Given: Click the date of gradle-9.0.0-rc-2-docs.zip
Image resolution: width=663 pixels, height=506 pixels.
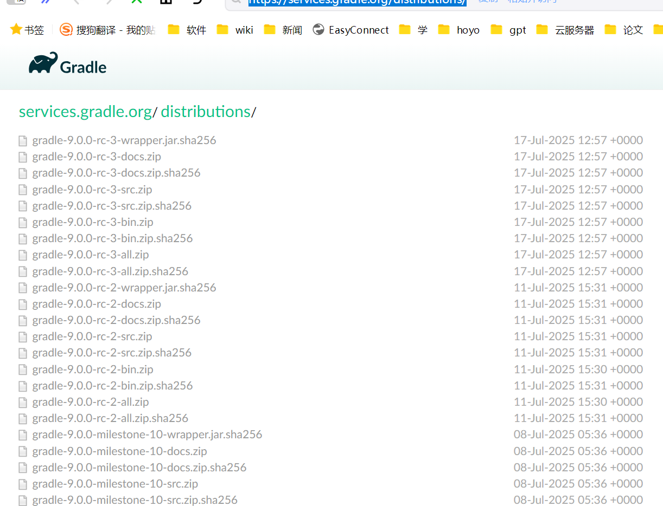Looking at the screenshot, I should coord(578,304).
